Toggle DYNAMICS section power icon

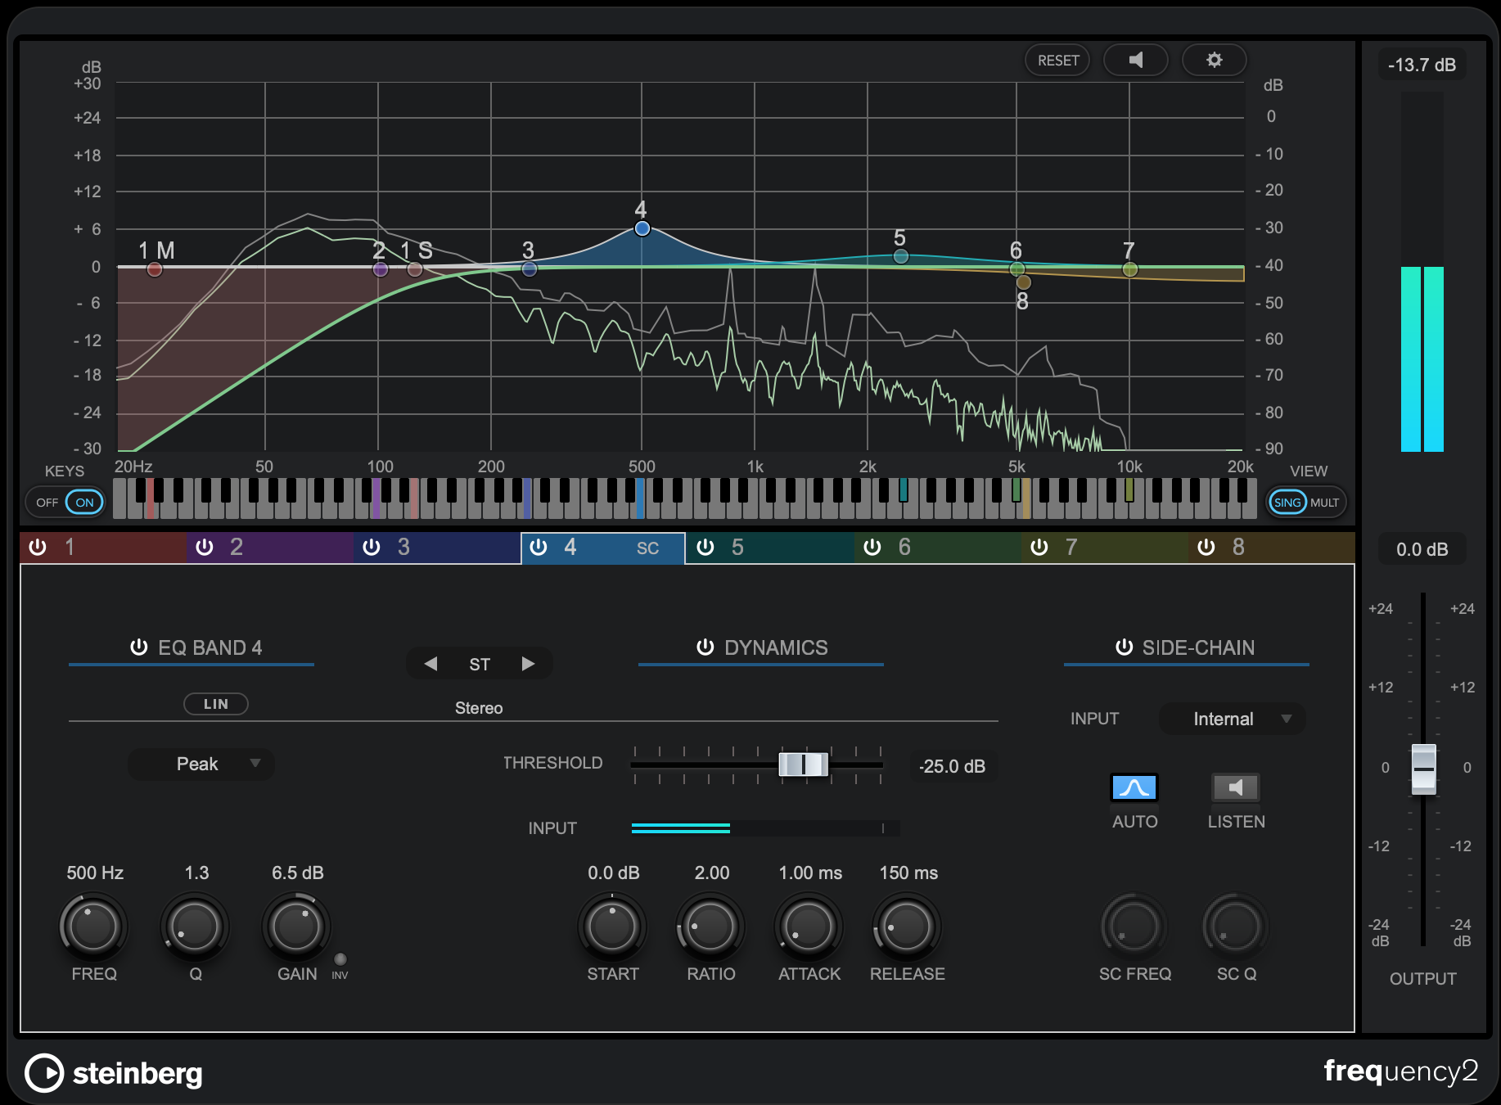point(705,647)
